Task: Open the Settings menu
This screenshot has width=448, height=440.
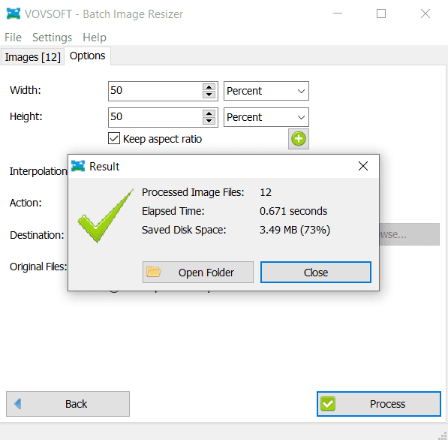Action: (x=52, y=38)
